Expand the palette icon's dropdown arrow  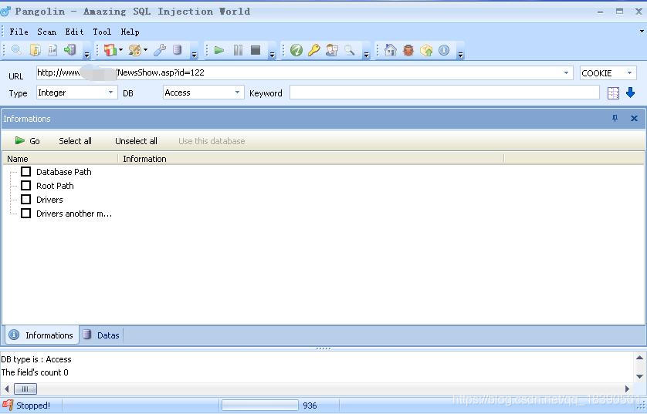coord(146,50)
